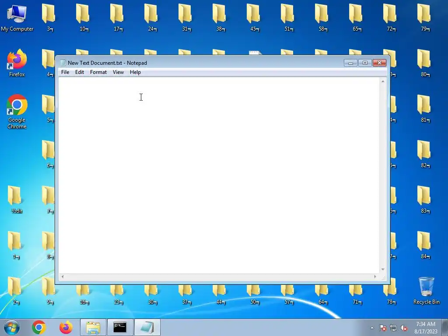Select desktop folder labeled 37

[x=185, y=294]
